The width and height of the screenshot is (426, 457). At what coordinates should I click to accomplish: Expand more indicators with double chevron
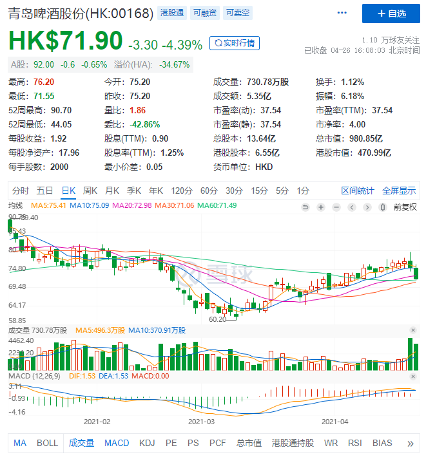coord(411,443)
